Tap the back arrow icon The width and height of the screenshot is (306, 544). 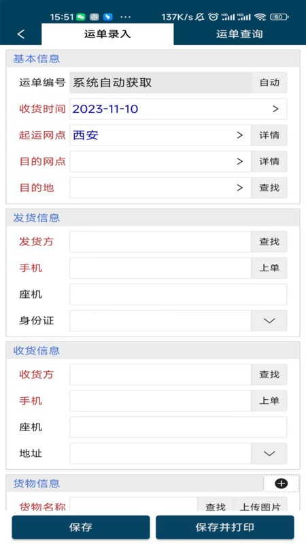pyautogui.click(x=21, y=34)
